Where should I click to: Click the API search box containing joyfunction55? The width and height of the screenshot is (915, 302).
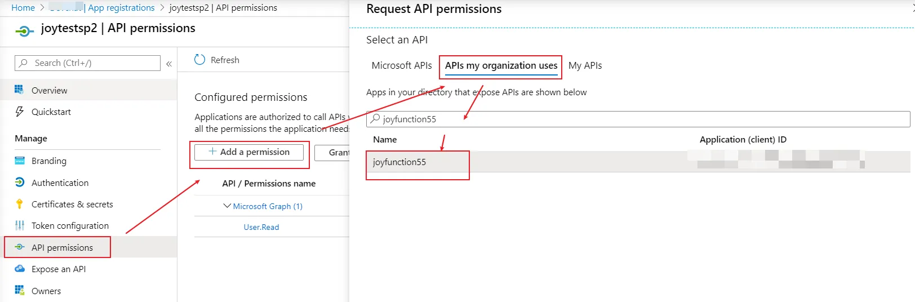[638, 119]
